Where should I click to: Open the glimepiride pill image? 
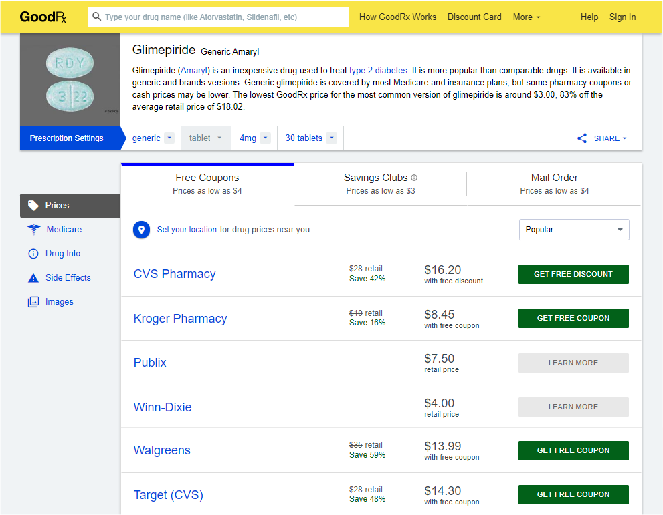pos(70,79)
